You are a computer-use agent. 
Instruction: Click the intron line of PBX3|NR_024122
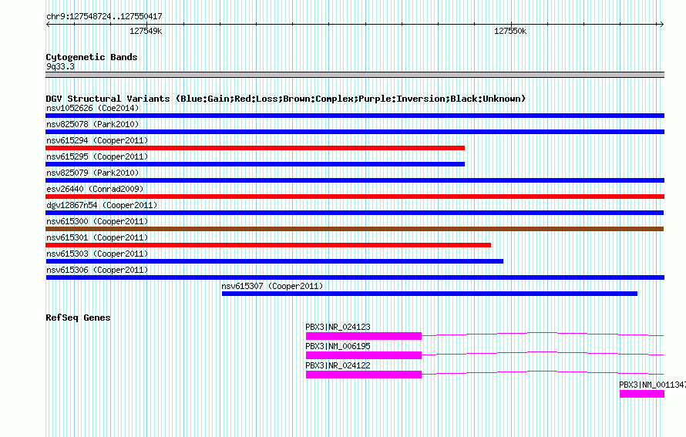point(543,371)
